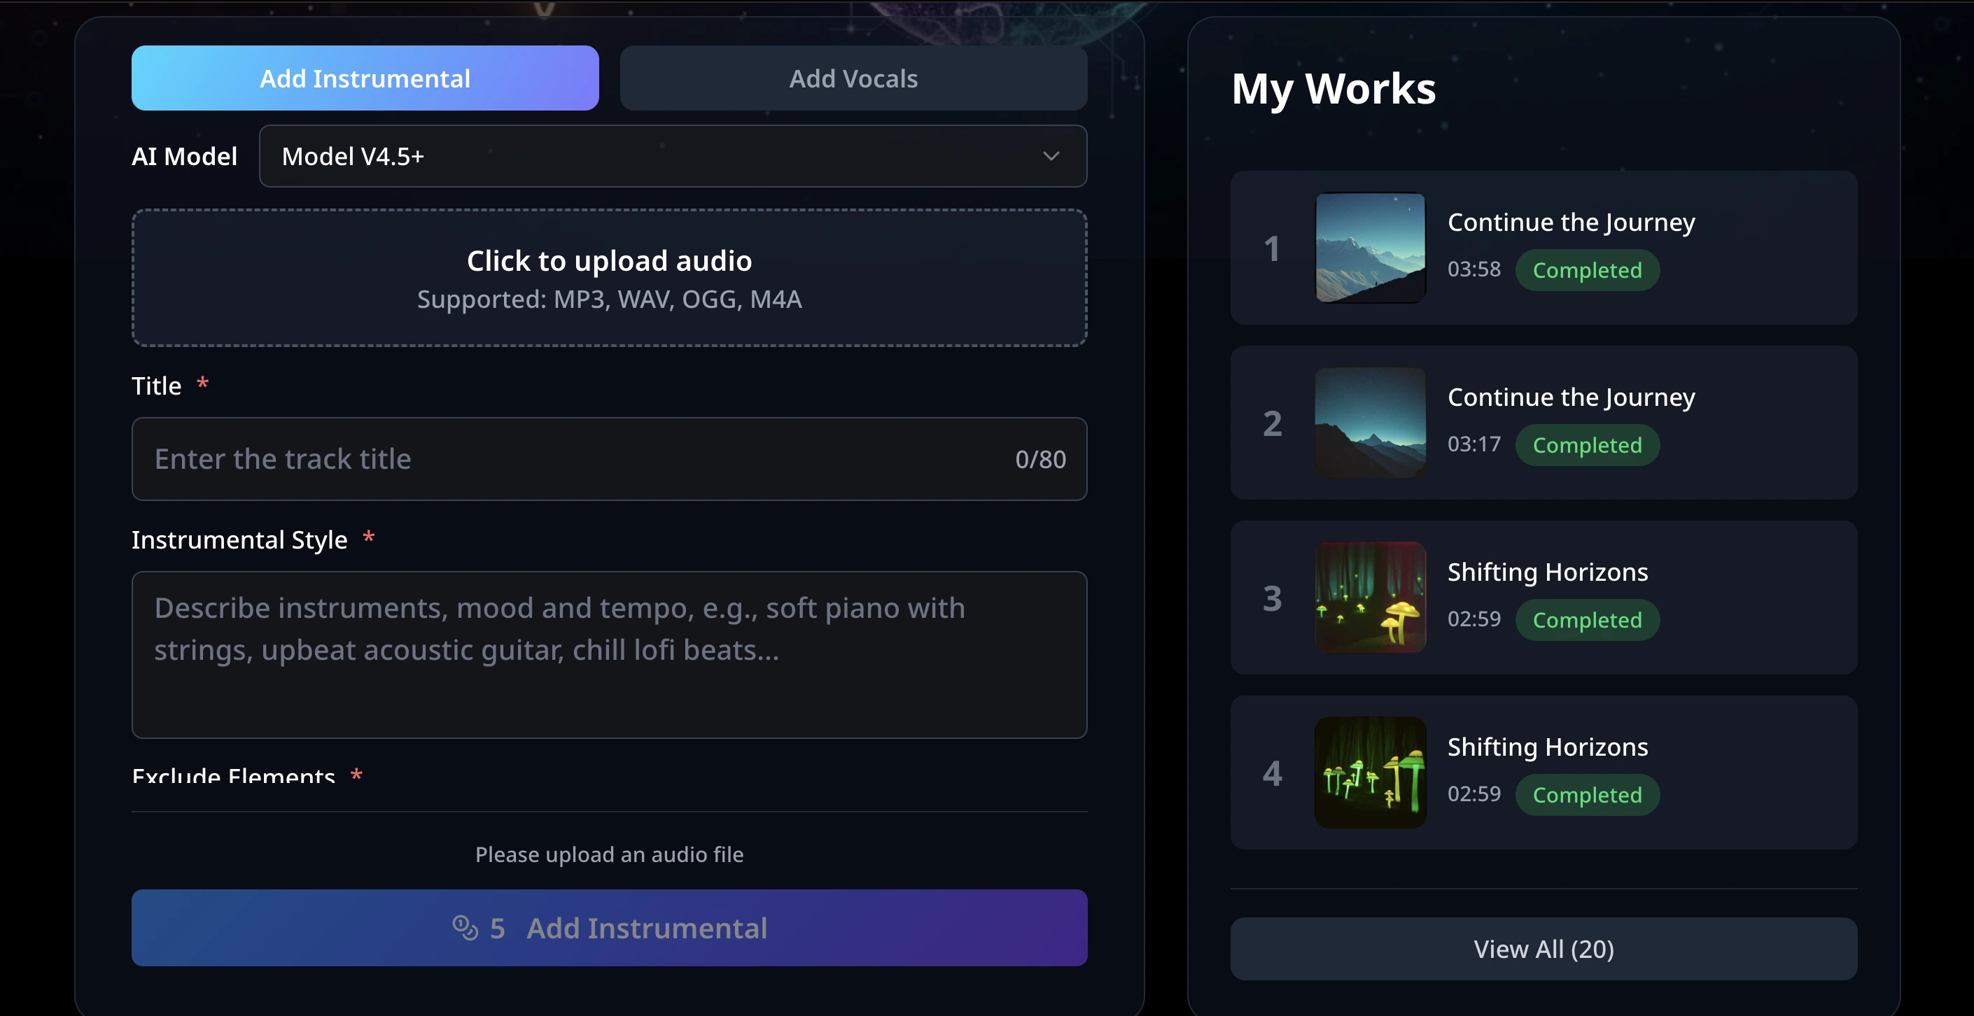Image resolution: width=1974 pixels, height=1016 pixels.
Task: Click the 'My Works' panel heading
Action: pos(1334,87)
